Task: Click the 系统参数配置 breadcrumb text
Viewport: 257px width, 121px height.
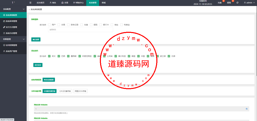Action: [36, 10]
